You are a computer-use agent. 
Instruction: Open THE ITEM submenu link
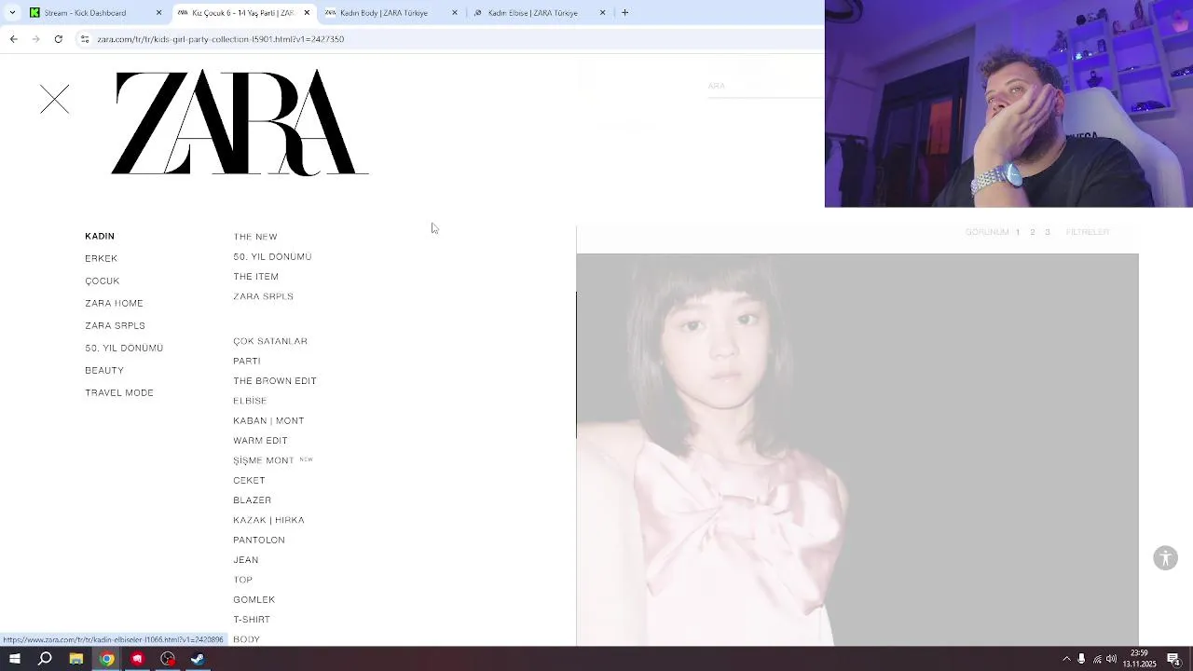[x=255, y=277]
